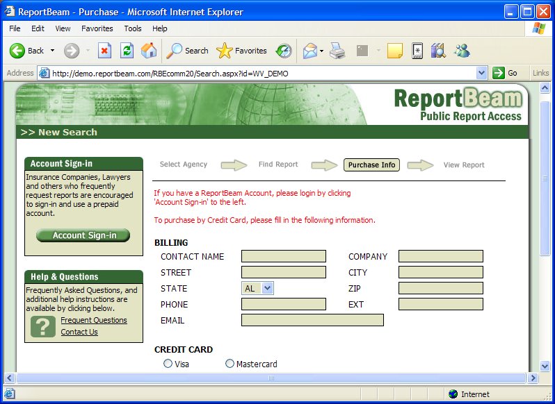
Task: Click the Select Agency step
Action: (184, 165)
